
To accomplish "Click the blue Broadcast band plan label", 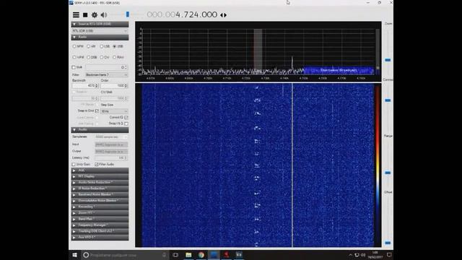I will (x=339, y=70).
